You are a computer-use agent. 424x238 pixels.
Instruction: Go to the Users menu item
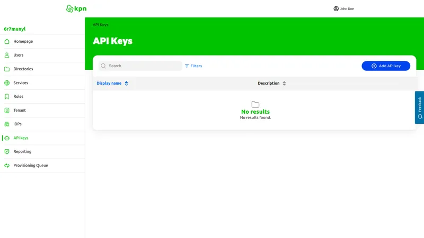pos(42,55)
